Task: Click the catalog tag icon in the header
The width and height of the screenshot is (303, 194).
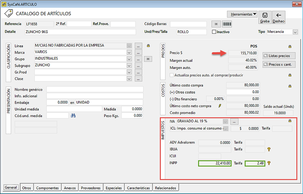Action: click(x=9, y=14)
